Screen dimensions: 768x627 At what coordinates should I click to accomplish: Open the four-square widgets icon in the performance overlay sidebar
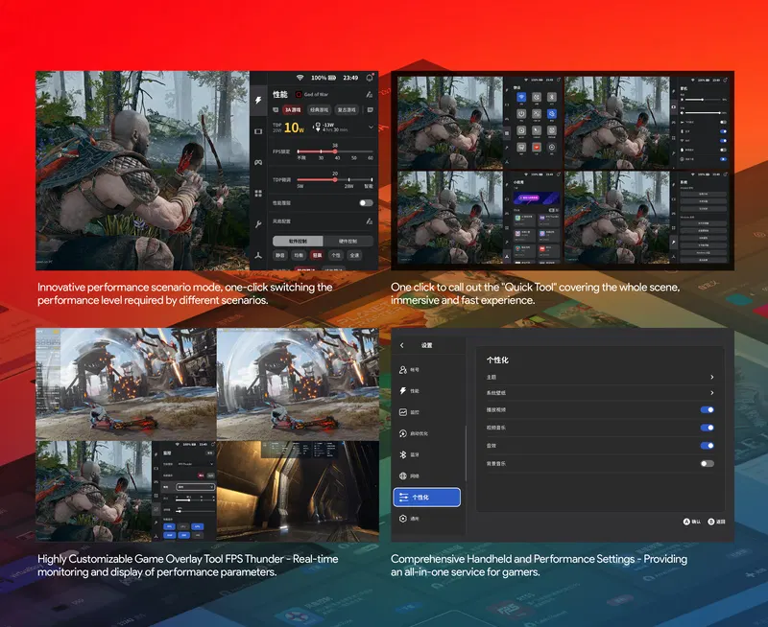(x=258, y=194)
